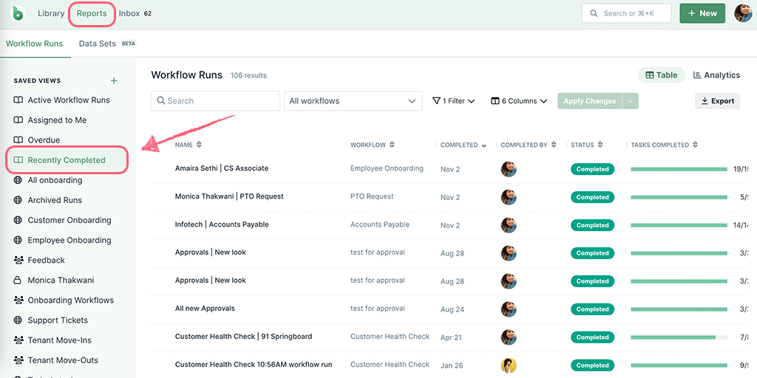The width and height of the screenshot is (757, 378).
Task: Open the Reports menu
Action: point(92,13)
